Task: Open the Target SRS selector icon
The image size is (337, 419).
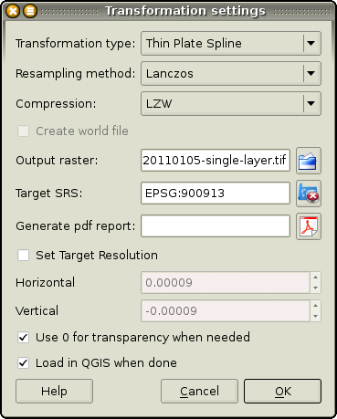Action: pyautogui.click(x=309, y=194)
